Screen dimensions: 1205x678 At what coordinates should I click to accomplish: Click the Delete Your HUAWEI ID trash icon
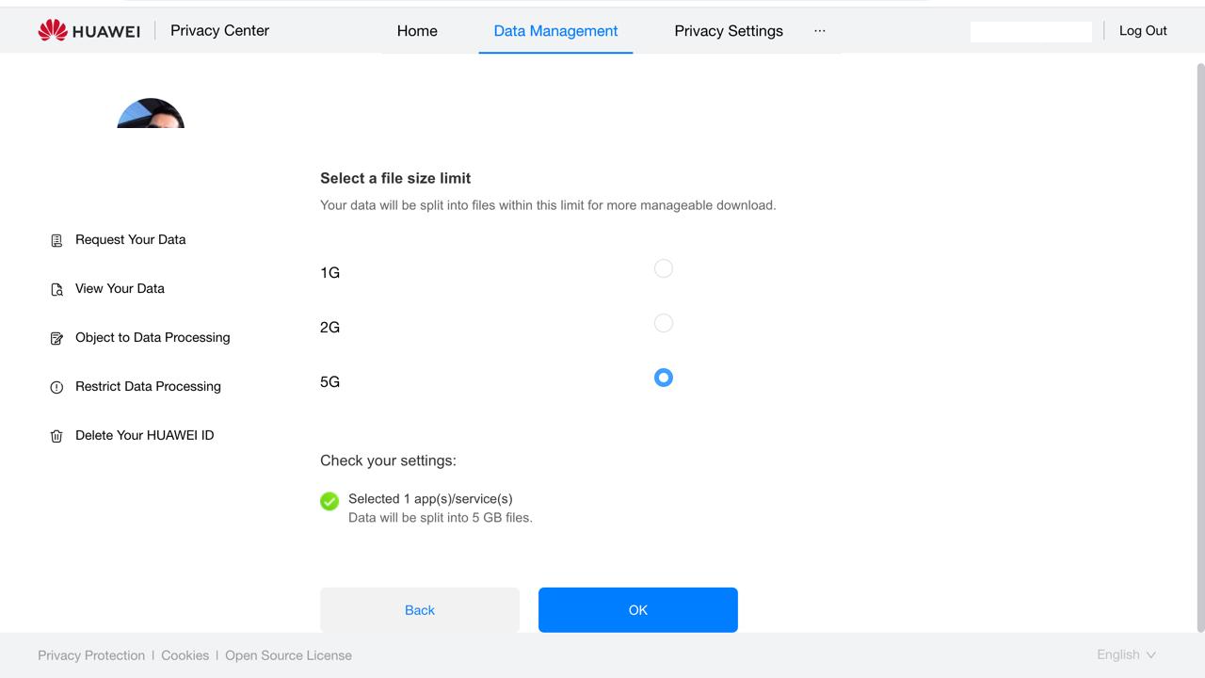pyautogui.click(x=56, y=436)
